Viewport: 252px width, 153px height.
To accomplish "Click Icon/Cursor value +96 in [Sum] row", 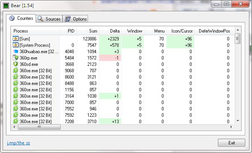I will tap(188, 39).
